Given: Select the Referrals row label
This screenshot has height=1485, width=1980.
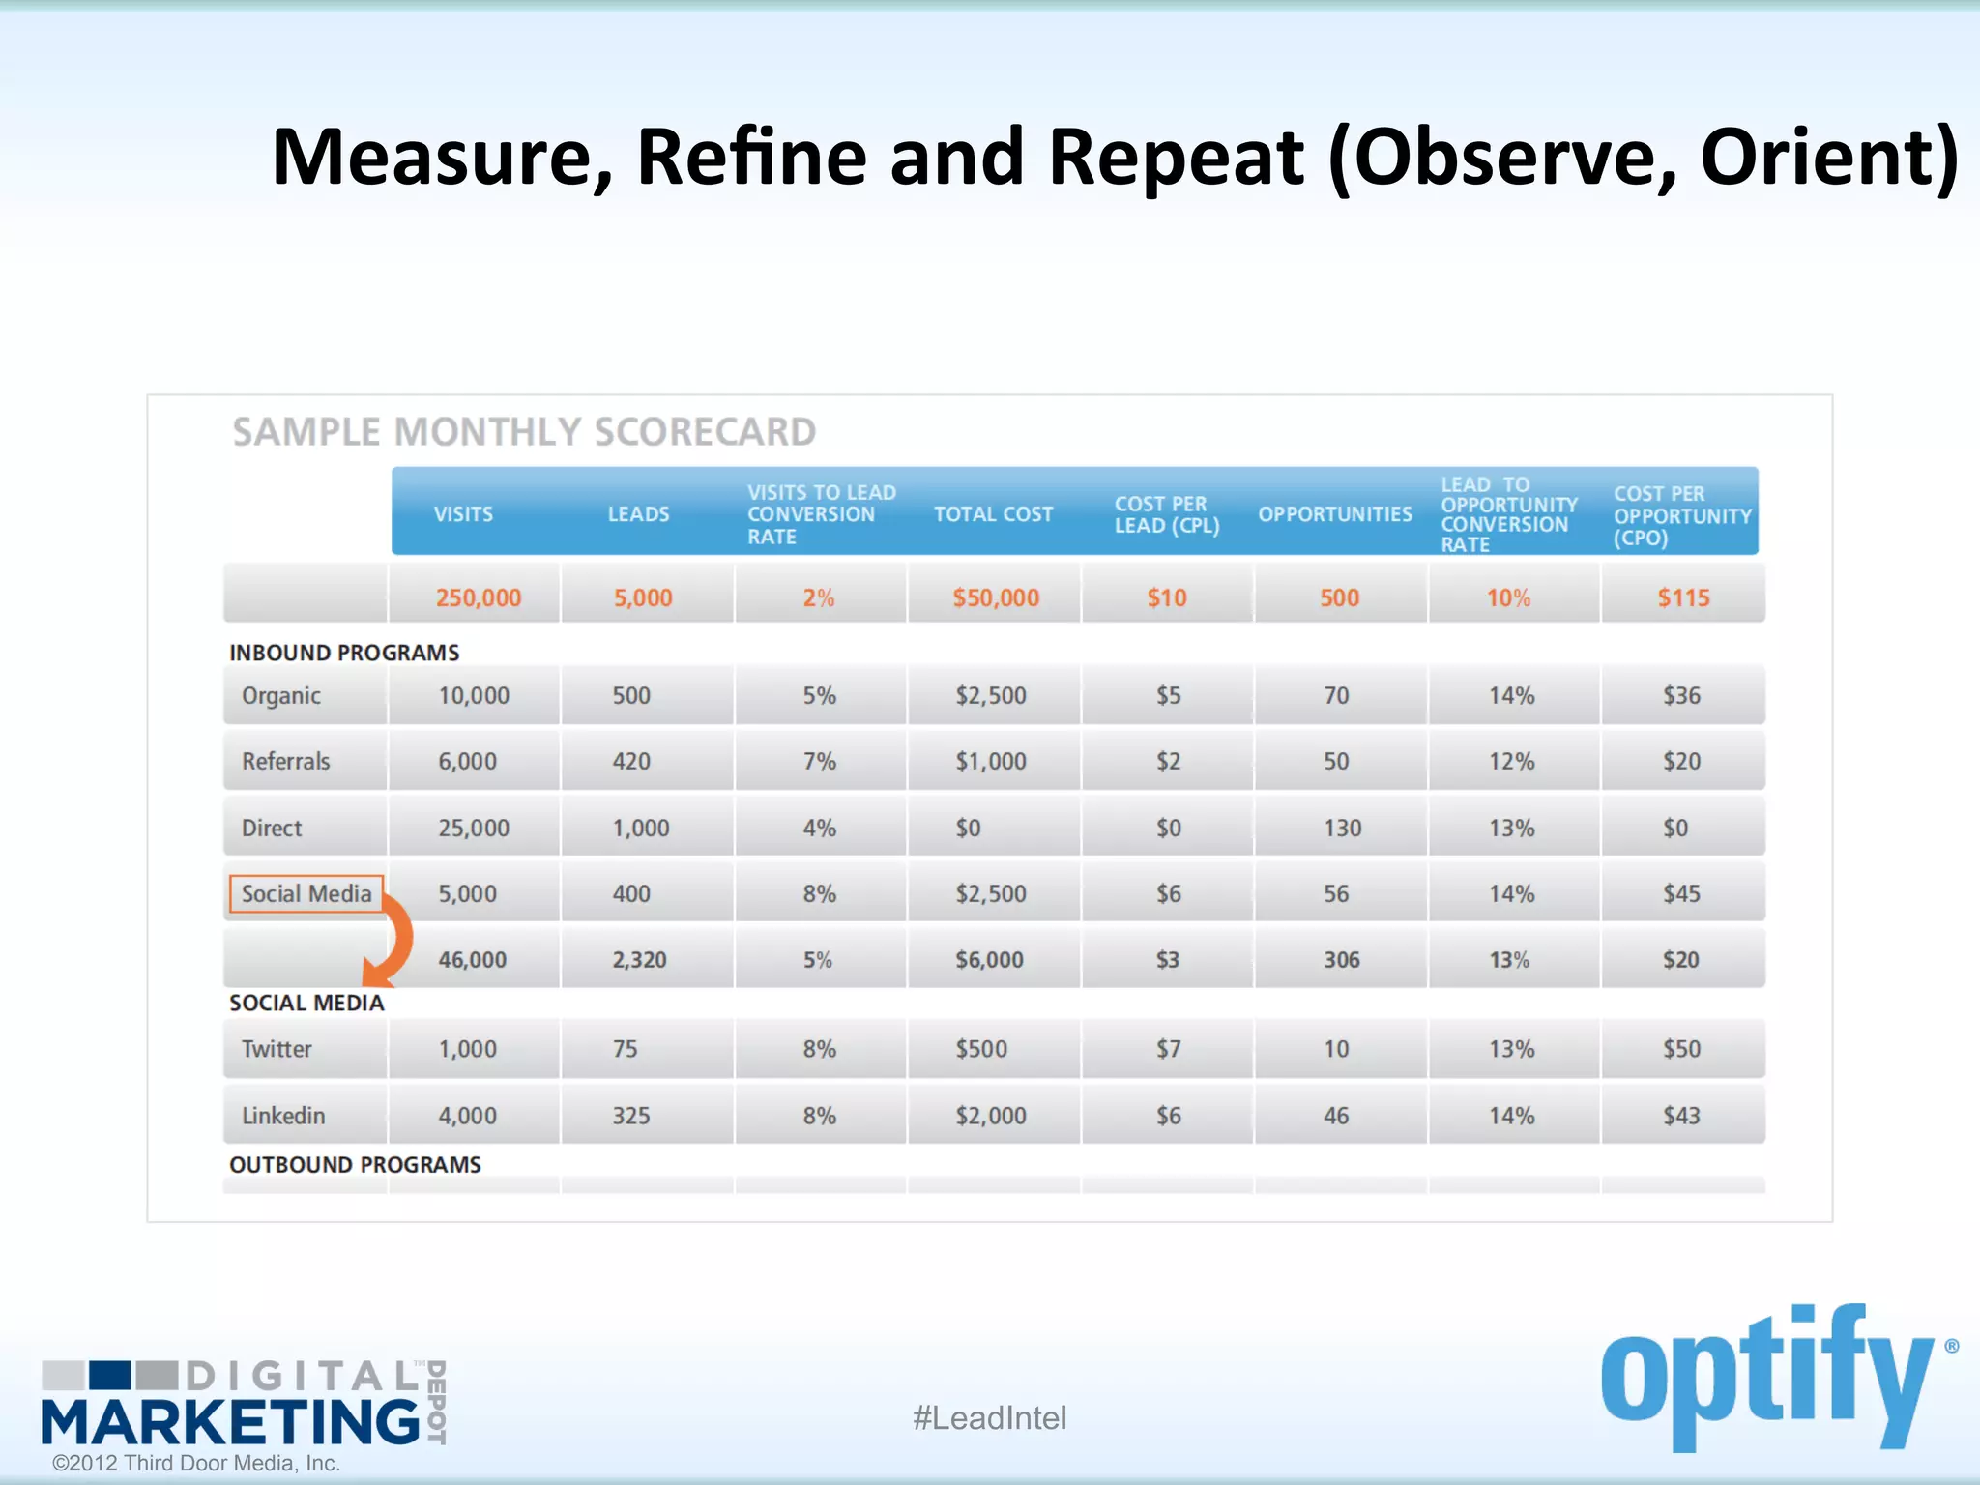Looking at the screenshot, I should click(285, 762).
